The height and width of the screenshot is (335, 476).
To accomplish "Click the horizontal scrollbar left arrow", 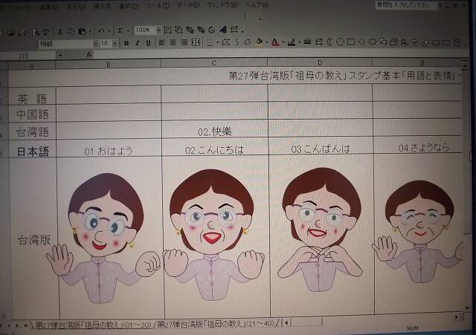I will pyautogui.click(x=287, y=323).
